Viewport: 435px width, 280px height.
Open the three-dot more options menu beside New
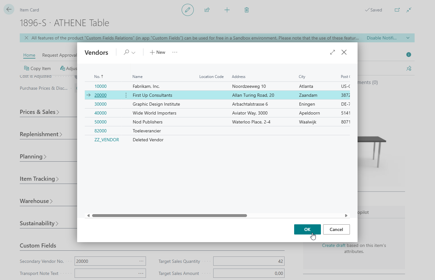pyautogui.click(x=175, y=52)
